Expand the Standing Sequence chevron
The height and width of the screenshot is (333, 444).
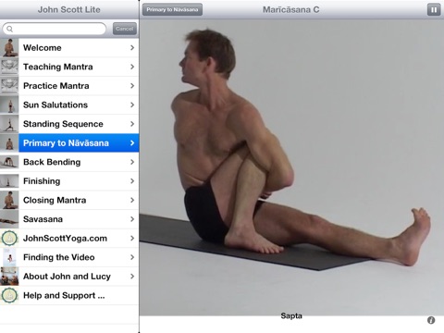[132, 124]
